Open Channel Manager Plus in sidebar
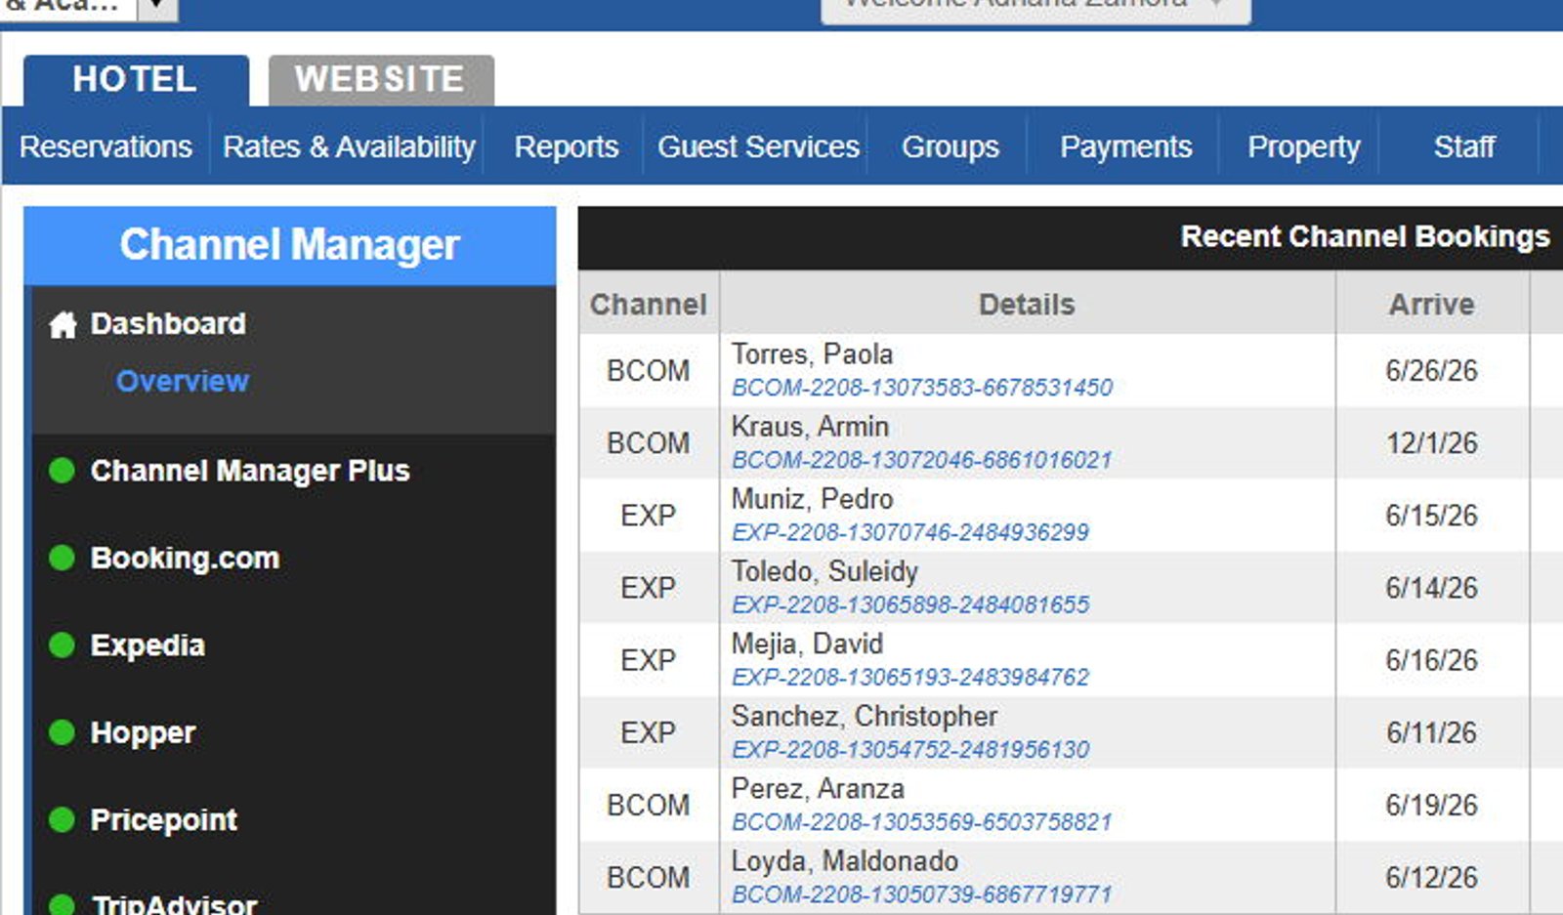The width and height of the screenshot is (1563, 915). point(250,471)
